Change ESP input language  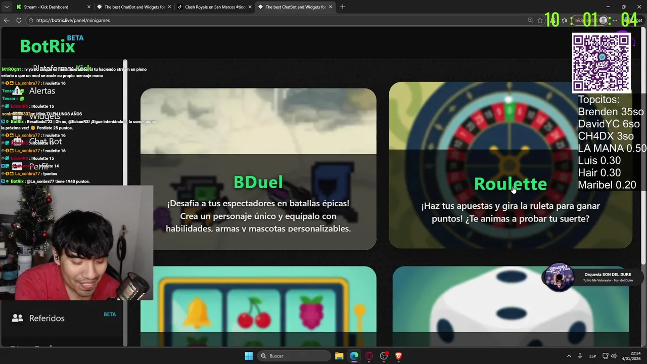[592, 356]
